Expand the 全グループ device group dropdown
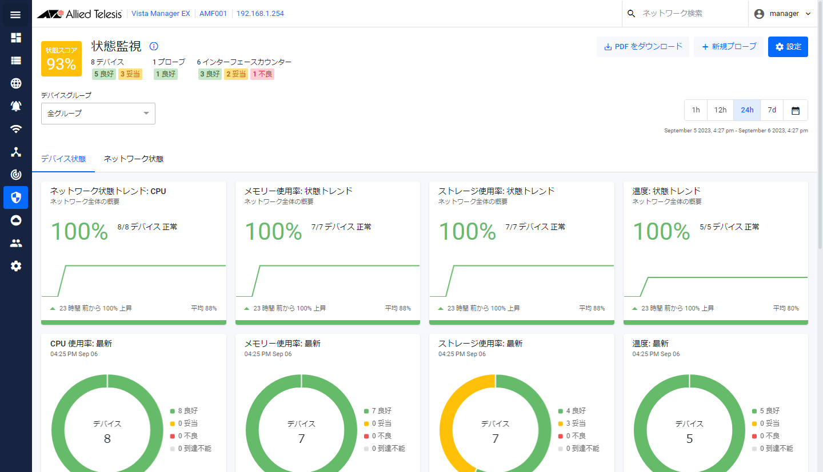The width and height of the screenshot is (823, 472). pos(98,114)
